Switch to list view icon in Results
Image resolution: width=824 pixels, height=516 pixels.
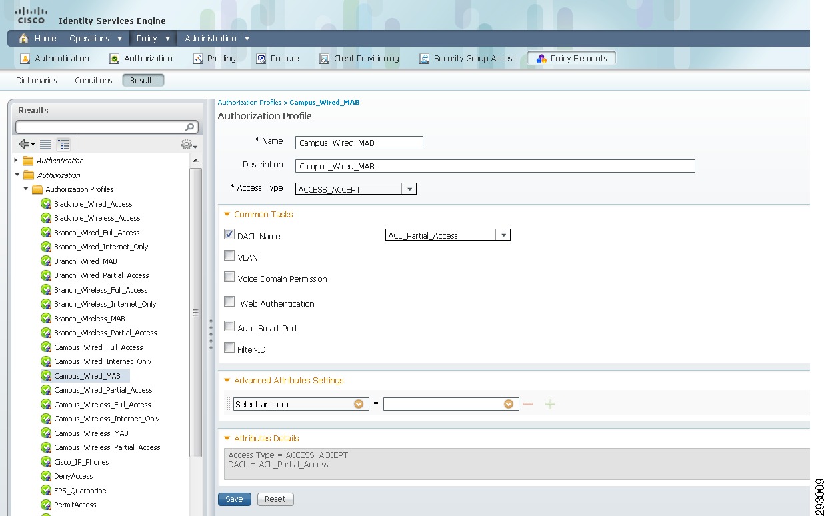(x=45, y=144)
